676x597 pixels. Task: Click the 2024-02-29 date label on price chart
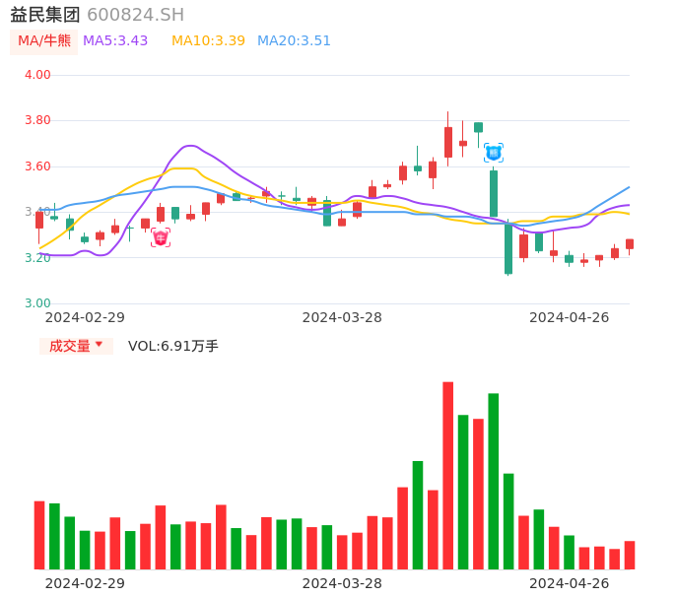[85, 317]
